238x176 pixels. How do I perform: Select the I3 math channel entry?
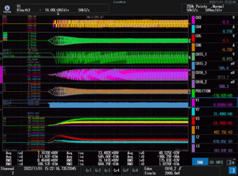click(214, 148)
